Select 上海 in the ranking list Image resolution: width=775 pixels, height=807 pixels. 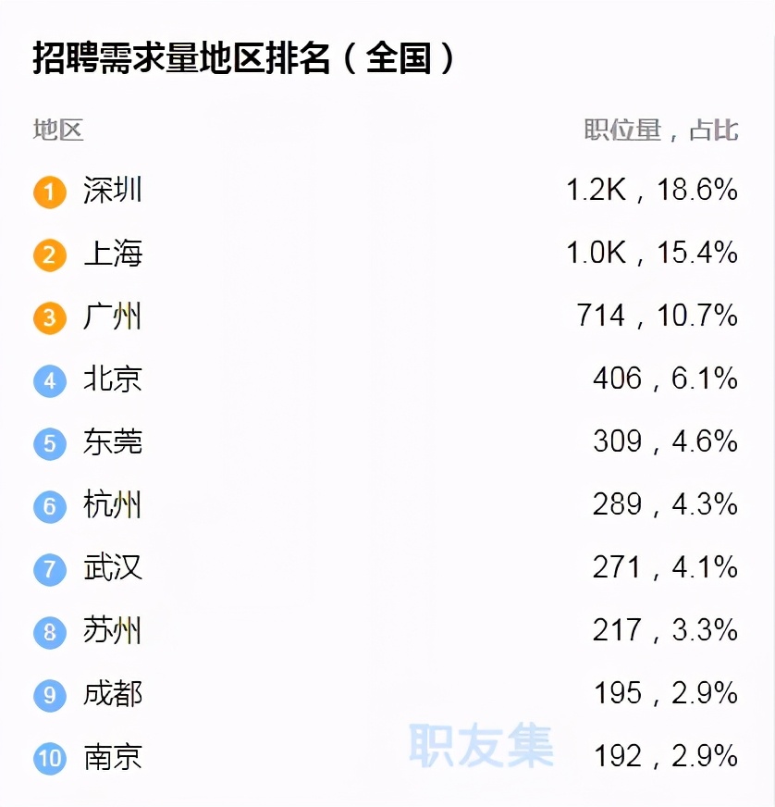(111, 255)
